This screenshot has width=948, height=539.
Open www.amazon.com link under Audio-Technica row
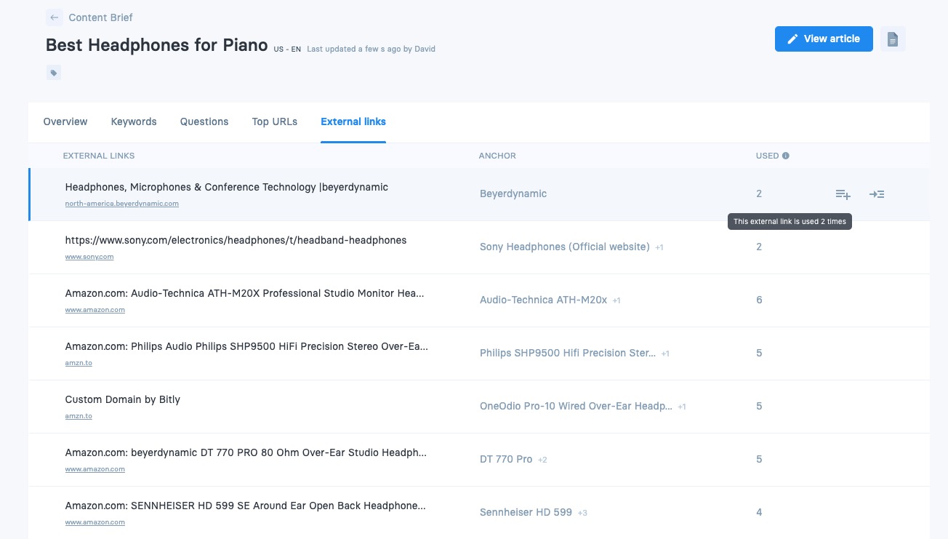(95, 310)
